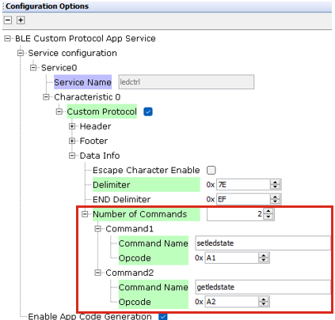Enable the Escape Character Enable checkbox
Viewport: 335px width, 320px height.
pos(211,170)
